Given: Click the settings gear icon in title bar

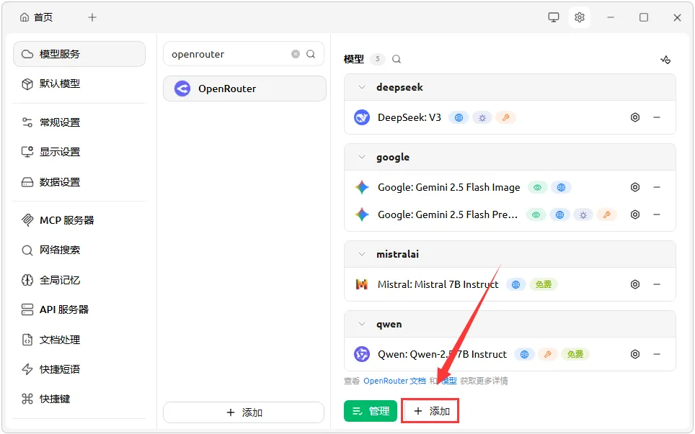Looking at the screenshot, I should (x=580, y=17).
